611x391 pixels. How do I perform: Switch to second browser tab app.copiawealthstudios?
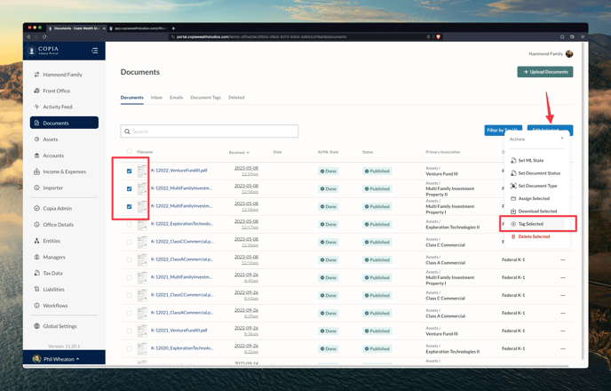point(138,28)
